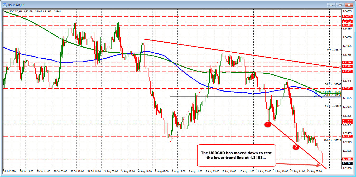
Task: Click the 1.32165 price axis value
Action: tap(347, 151)
